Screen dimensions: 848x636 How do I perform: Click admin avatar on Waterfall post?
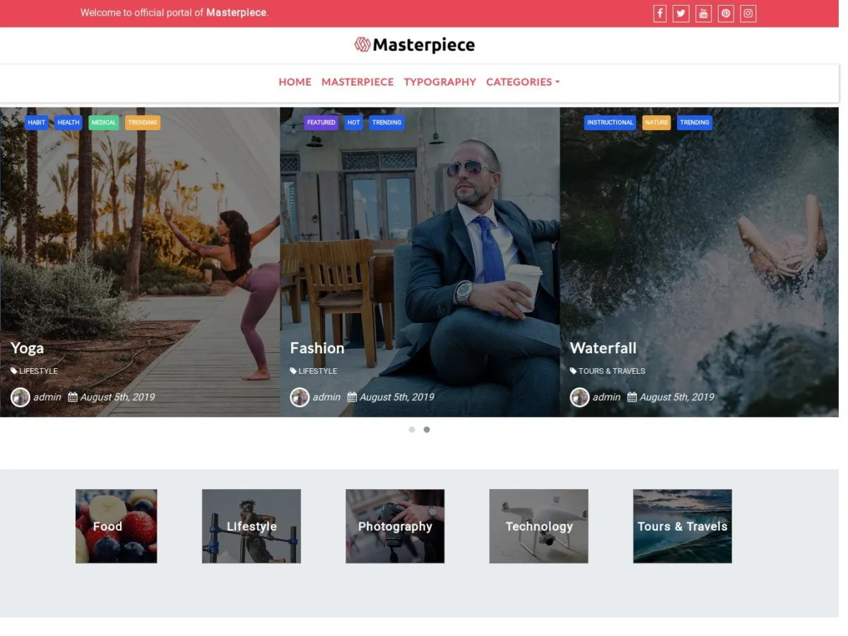(579, 397)
